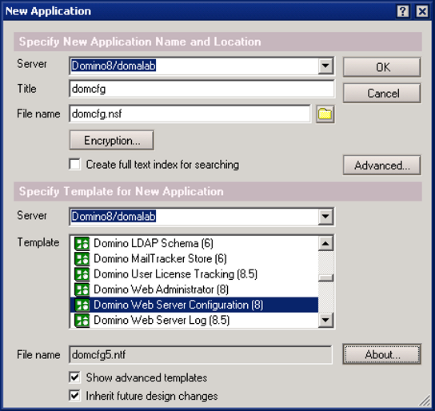Screen dimensions: 435x411
Task: Click the Domino LDAP Schema (6) template icon
Action: pyautogui.click(x=82, y=244)
